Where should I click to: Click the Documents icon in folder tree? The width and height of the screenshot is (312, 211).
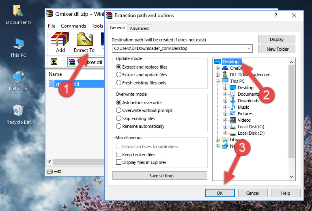[232, 94]
